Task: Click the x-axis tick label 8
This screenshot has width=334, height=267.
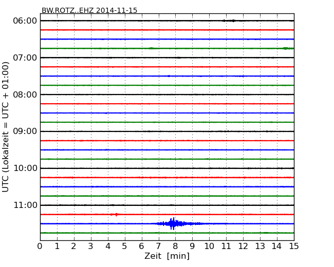Action: click(175, 246)
